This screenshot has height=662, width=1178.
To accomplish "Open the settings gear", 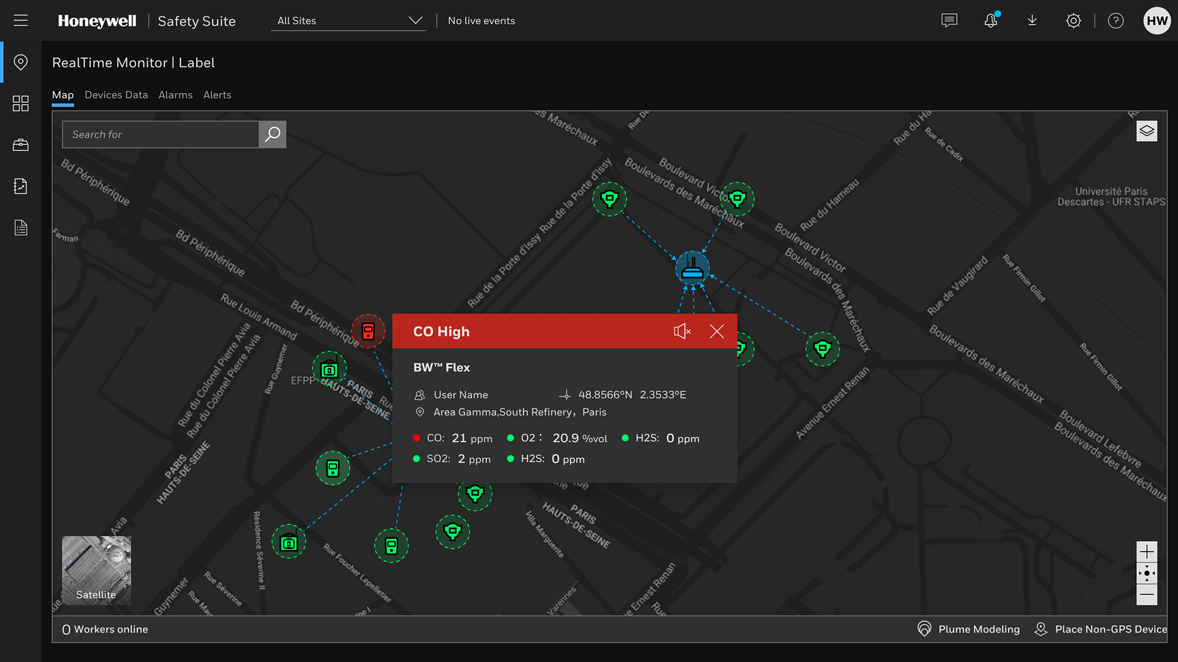I will (x=1073, y=20).
